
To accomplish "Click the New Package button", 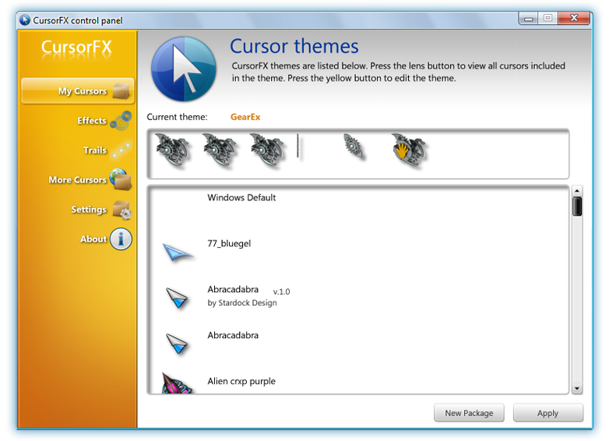I will point(469,413).
